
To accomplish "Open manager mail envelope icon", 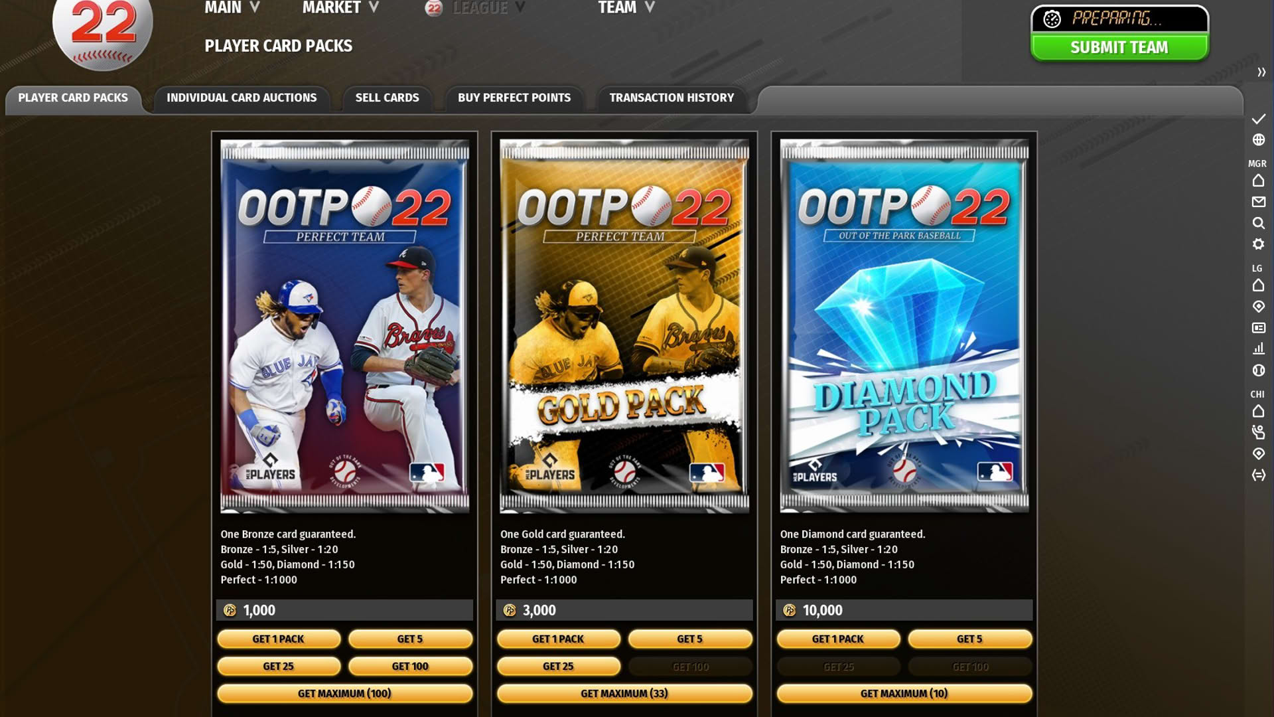I will 1259,202.
